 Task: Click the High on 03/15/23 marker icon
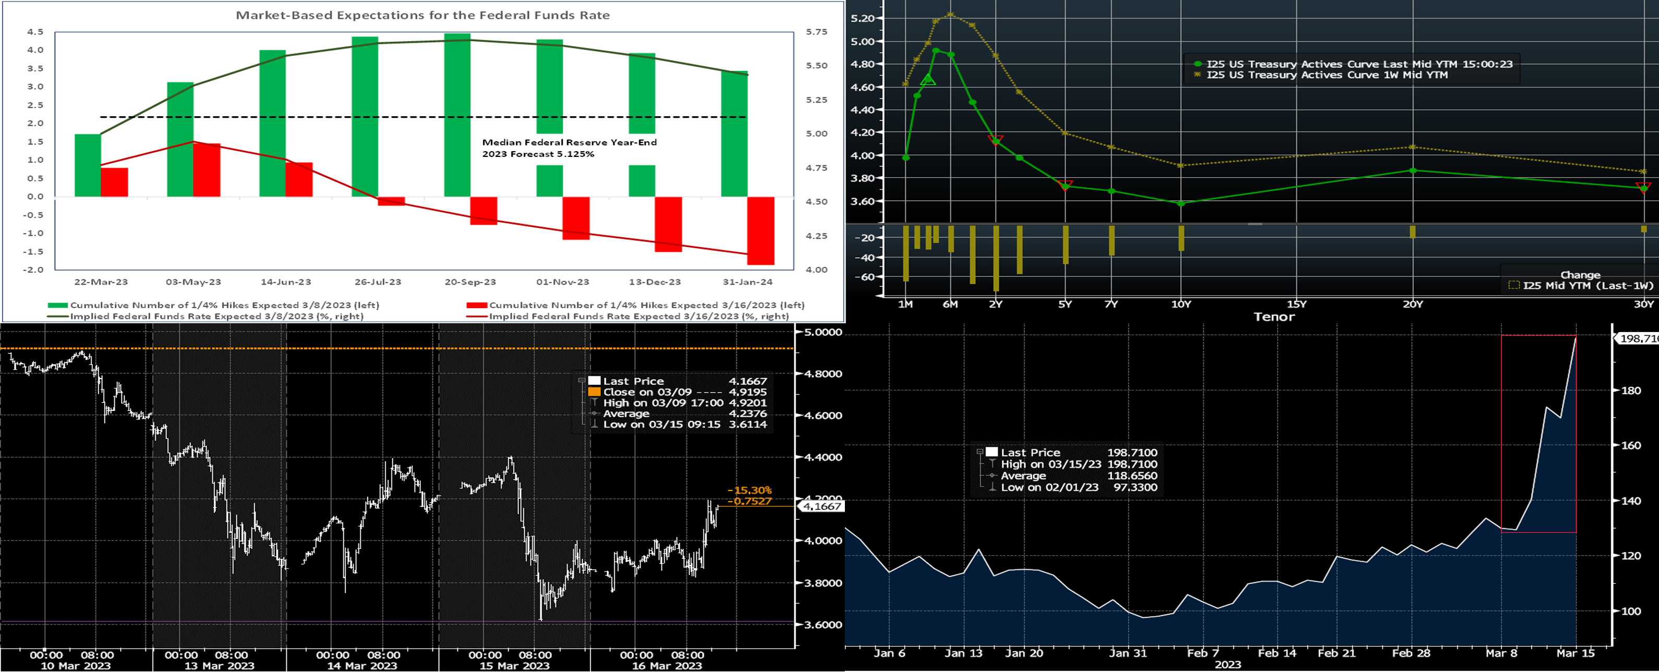click(x=992, y=463)
